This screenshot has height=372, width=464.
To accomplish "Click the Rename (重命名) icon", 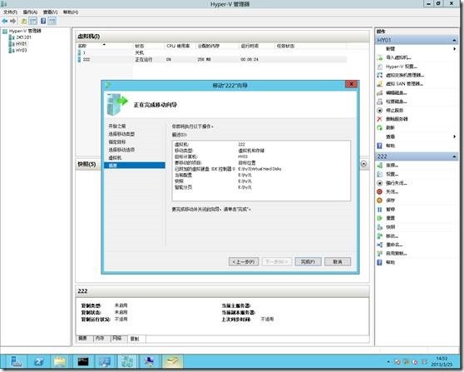I will [380, 245].
